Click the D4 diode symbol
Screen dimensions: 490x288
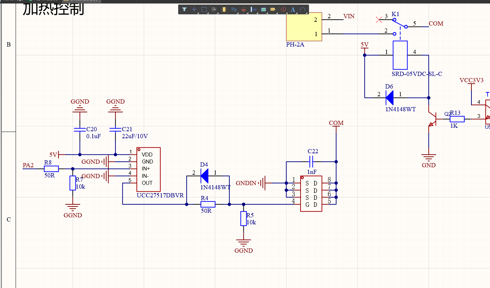[x=204, y=176]
